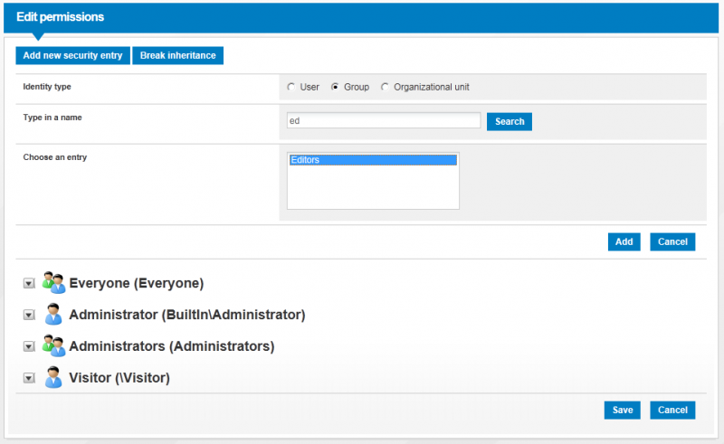The image size is (724, 444).
Task: Click the Edit permissions title
Action: pos(60,17)
